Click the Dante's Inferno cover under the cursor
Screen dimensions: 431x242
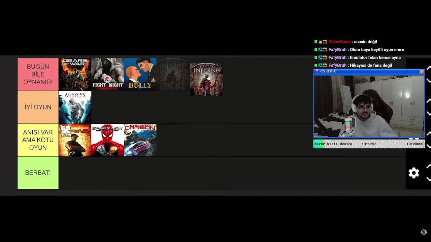(206, 79)
